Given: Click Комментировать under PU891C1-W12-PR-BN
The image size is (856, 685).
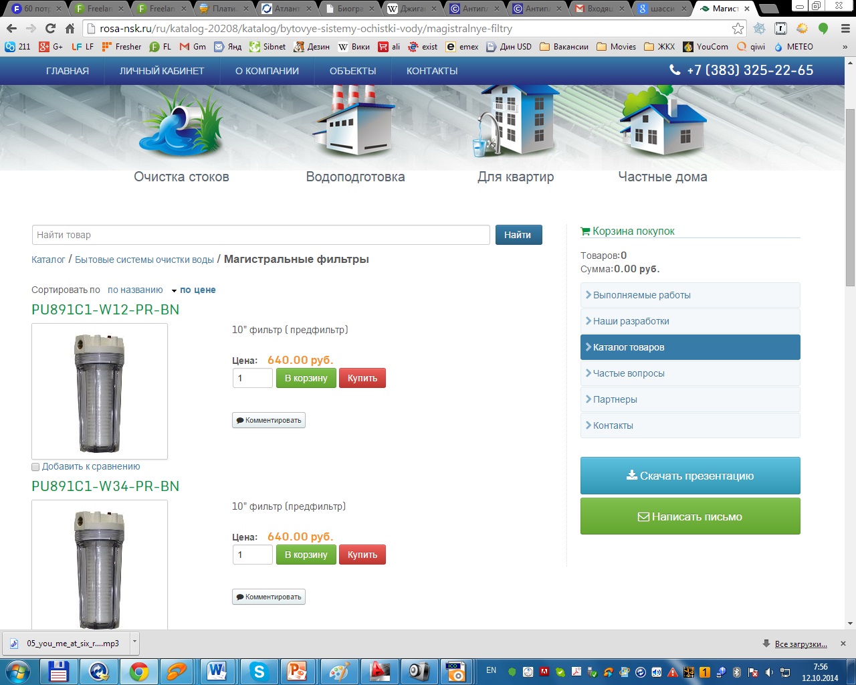Looking at the screenshot, I should [x=269, y=420].
